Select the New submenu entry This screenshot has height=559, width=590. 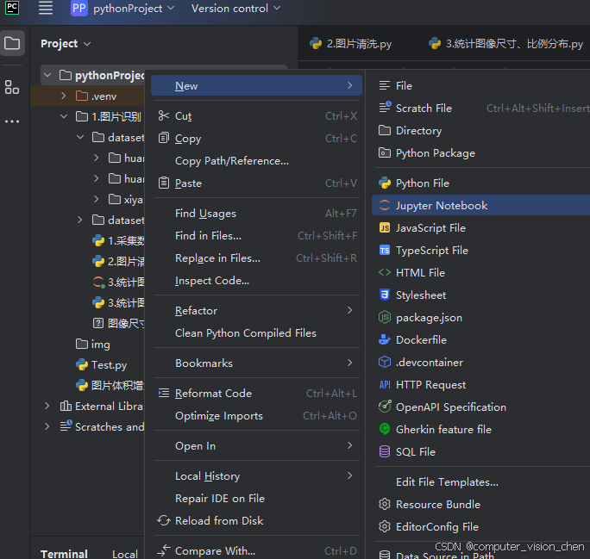256,85
